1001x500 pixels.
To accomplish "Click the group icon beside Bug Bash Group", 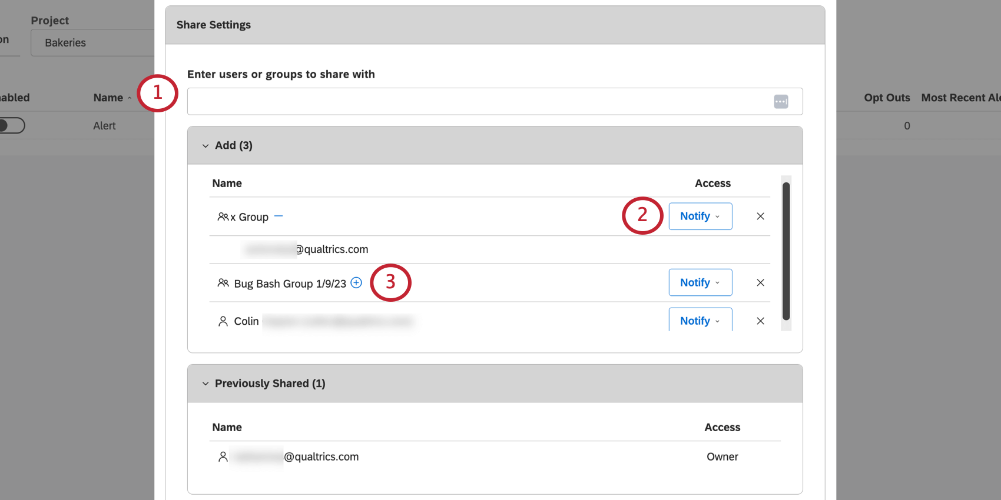I will (223, 284).
